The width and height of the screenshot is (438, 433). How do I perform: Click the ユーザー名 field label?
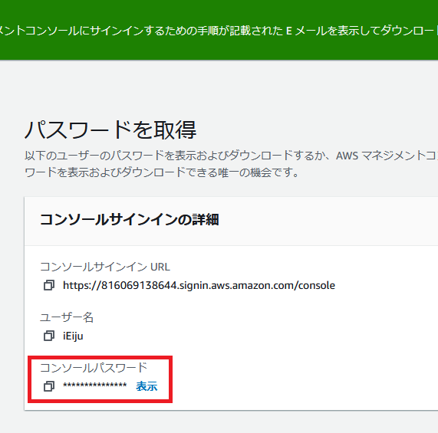(x=67, y=317)
